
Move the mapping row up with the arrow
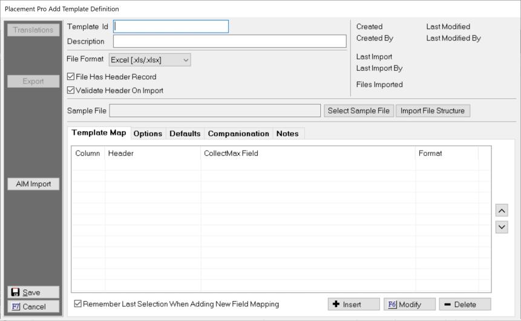pyautogui.click(x=501, y=210)
